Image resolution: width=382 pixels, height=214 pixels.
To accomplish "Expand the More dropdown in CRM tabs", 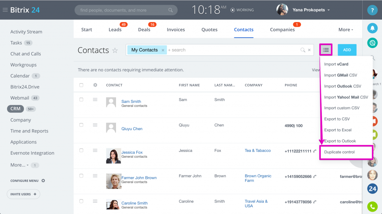I will [x=346, y=29].
